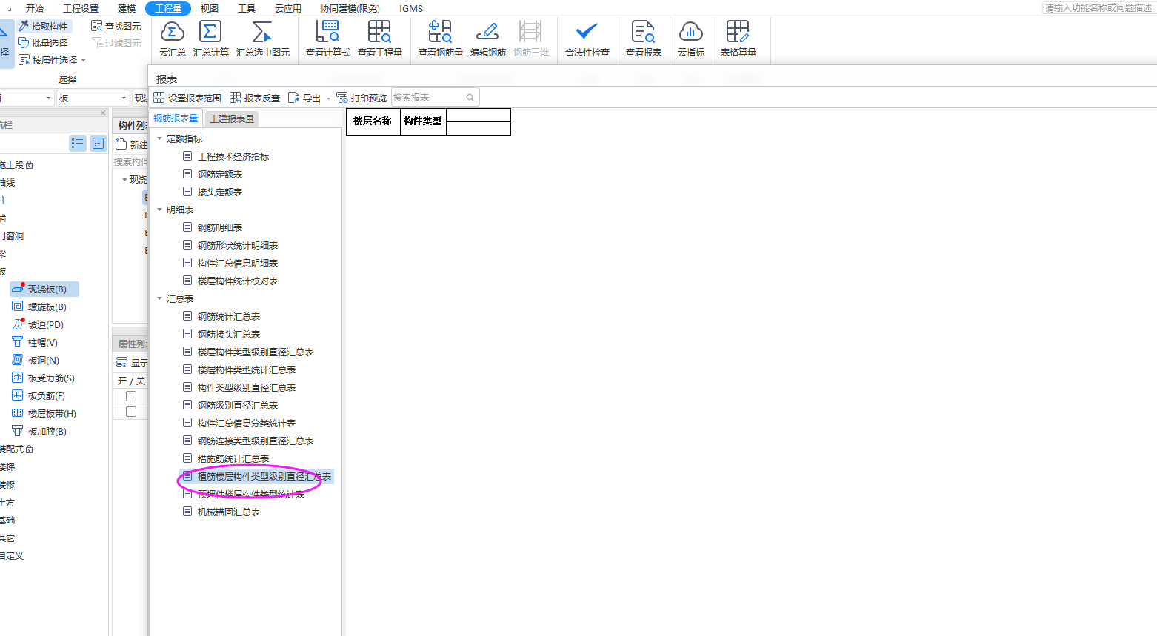Open 钢筋明细表 report
Viewport: 1157px width, 636px height.
pyautogui.click(x=220, y=227)
